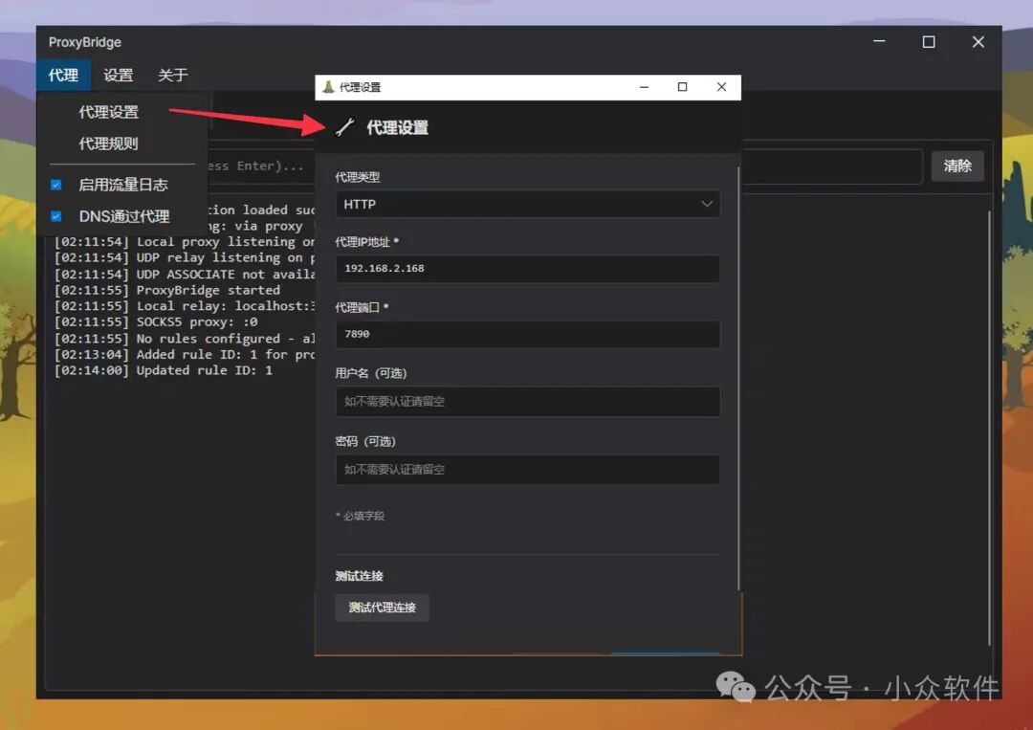This screenshot has height=730, width=1033.
Task: Select 代理设置 from the open menu
Action: [108, 111]
